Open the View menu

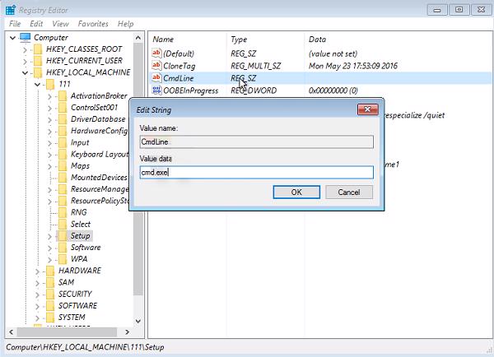(x=60, y=24)
